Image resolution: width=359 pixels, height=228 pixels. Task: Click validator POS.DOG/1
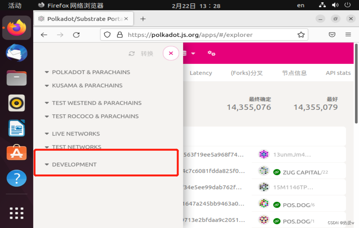299,221
